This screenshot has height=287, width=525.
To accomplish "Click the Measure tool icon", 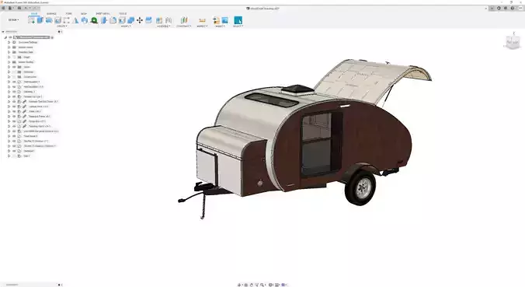I will pyautogui.click(x=202, y=20).
